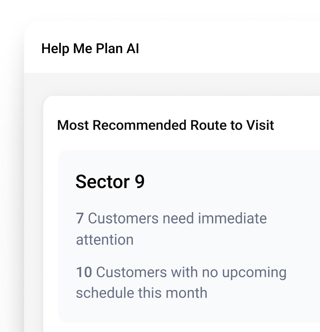Click the word Visit in the section heading
Image resolution: width=320 pixels, height=332 pixels.
(260, 125)
